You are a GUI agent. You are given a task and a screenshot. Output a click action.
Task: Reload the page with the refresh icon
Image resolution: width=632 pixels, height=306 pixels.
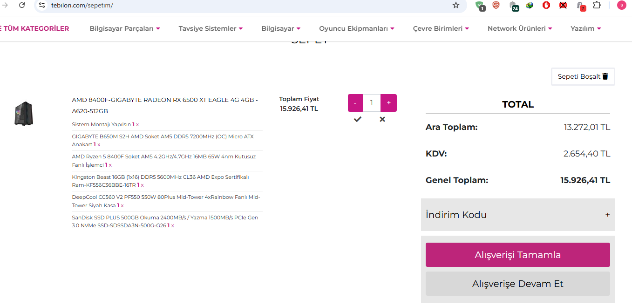coord(22,5)
